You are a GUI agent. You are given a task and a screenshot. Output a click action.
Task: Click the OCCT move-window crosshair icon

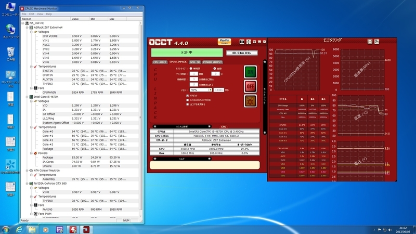click(x=249, y=42)
